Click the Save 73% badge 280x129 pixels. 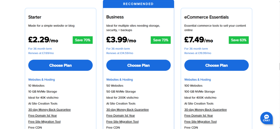pyautogui.click(x=161, y=40)
